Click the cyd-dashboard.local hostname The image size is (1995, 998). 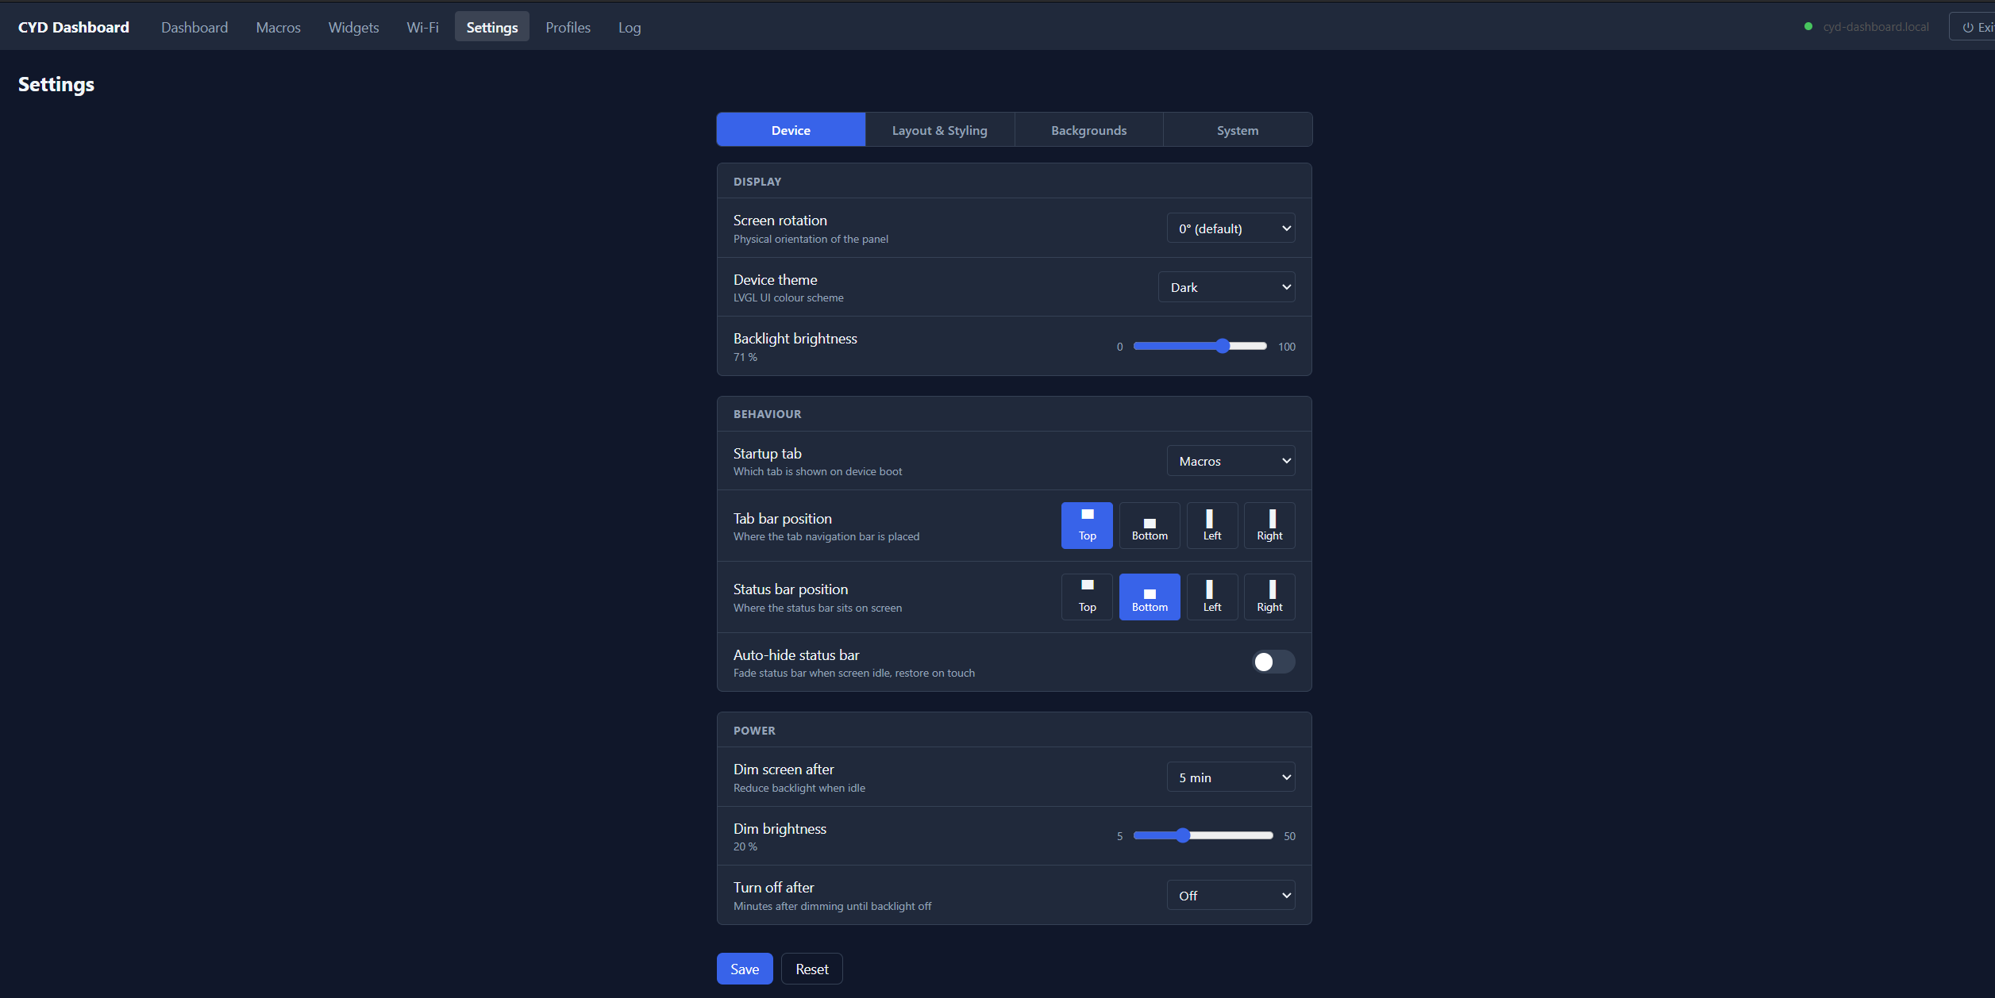1876,27
